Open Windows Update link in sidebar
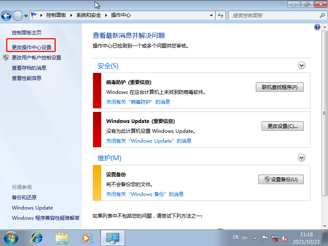328x246 pixels. click(32, 208)
